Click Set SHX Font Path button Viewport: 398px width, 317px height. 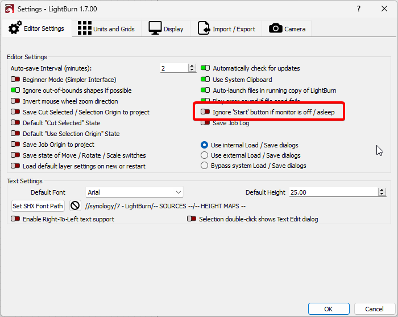(x=38, y=206)
